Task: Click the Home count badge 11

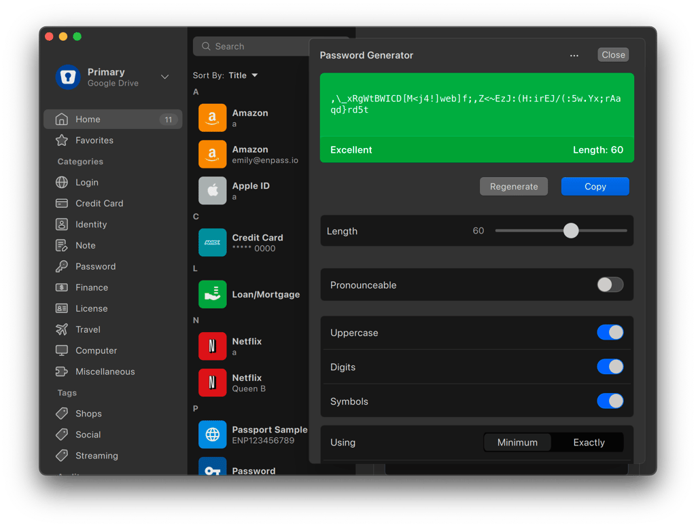Action: coord(169,120)
